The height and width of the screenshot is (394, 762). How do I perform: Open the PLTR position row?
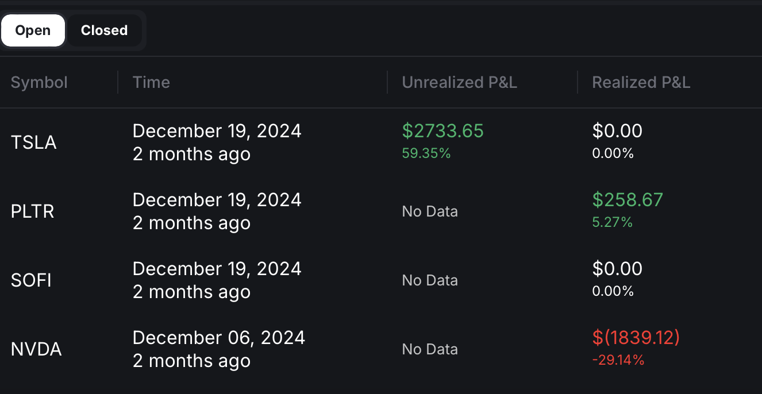pyautogui.click(x=32, y=211)
